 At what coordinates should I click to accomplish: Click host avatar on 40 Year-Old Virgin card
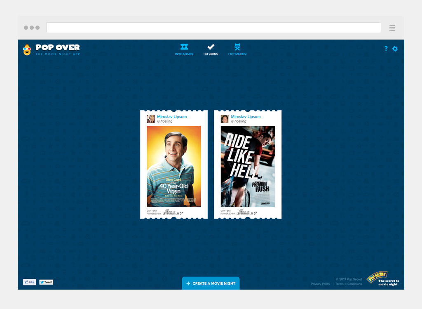(x=150, y=119)
